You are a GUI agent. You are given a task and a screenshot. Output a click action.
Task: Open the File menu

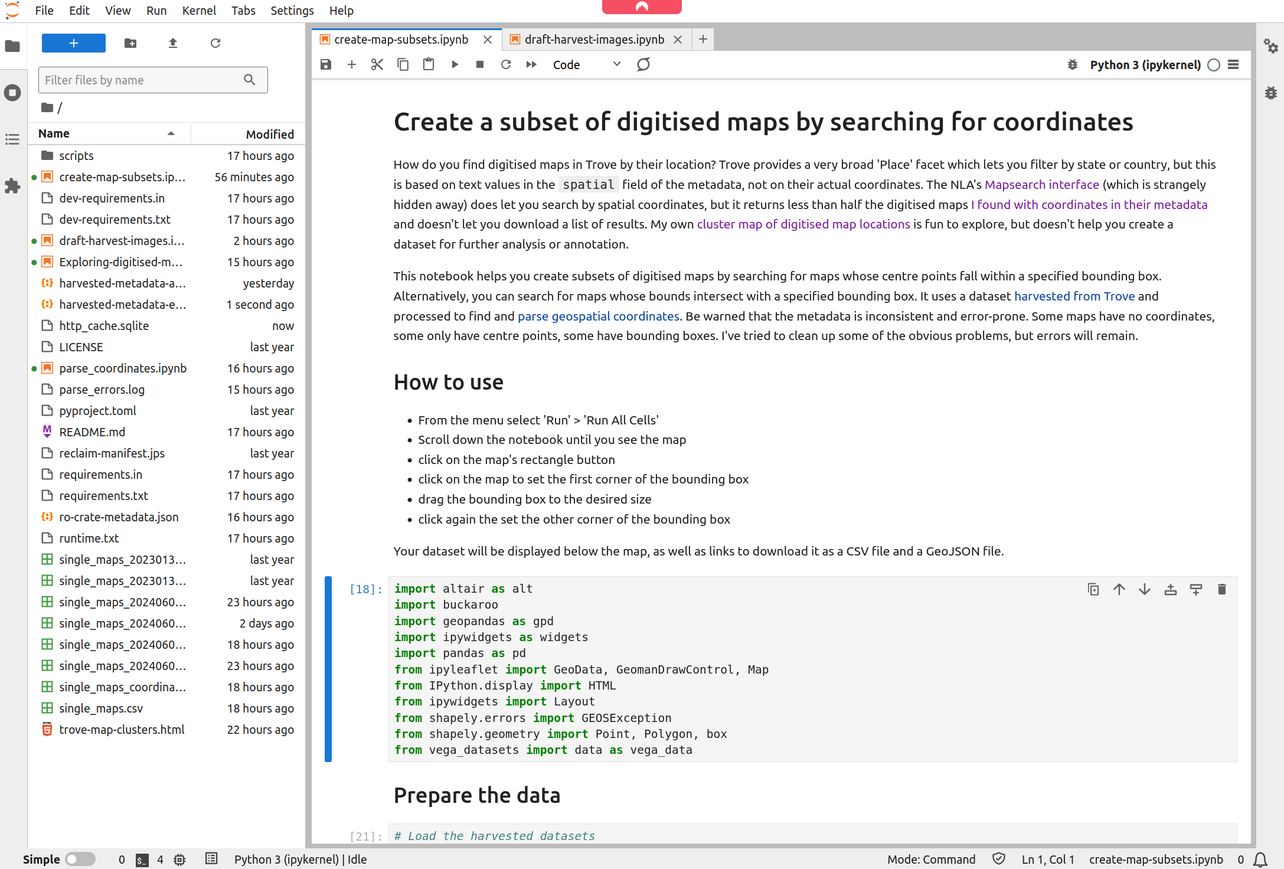pos(44,11)
